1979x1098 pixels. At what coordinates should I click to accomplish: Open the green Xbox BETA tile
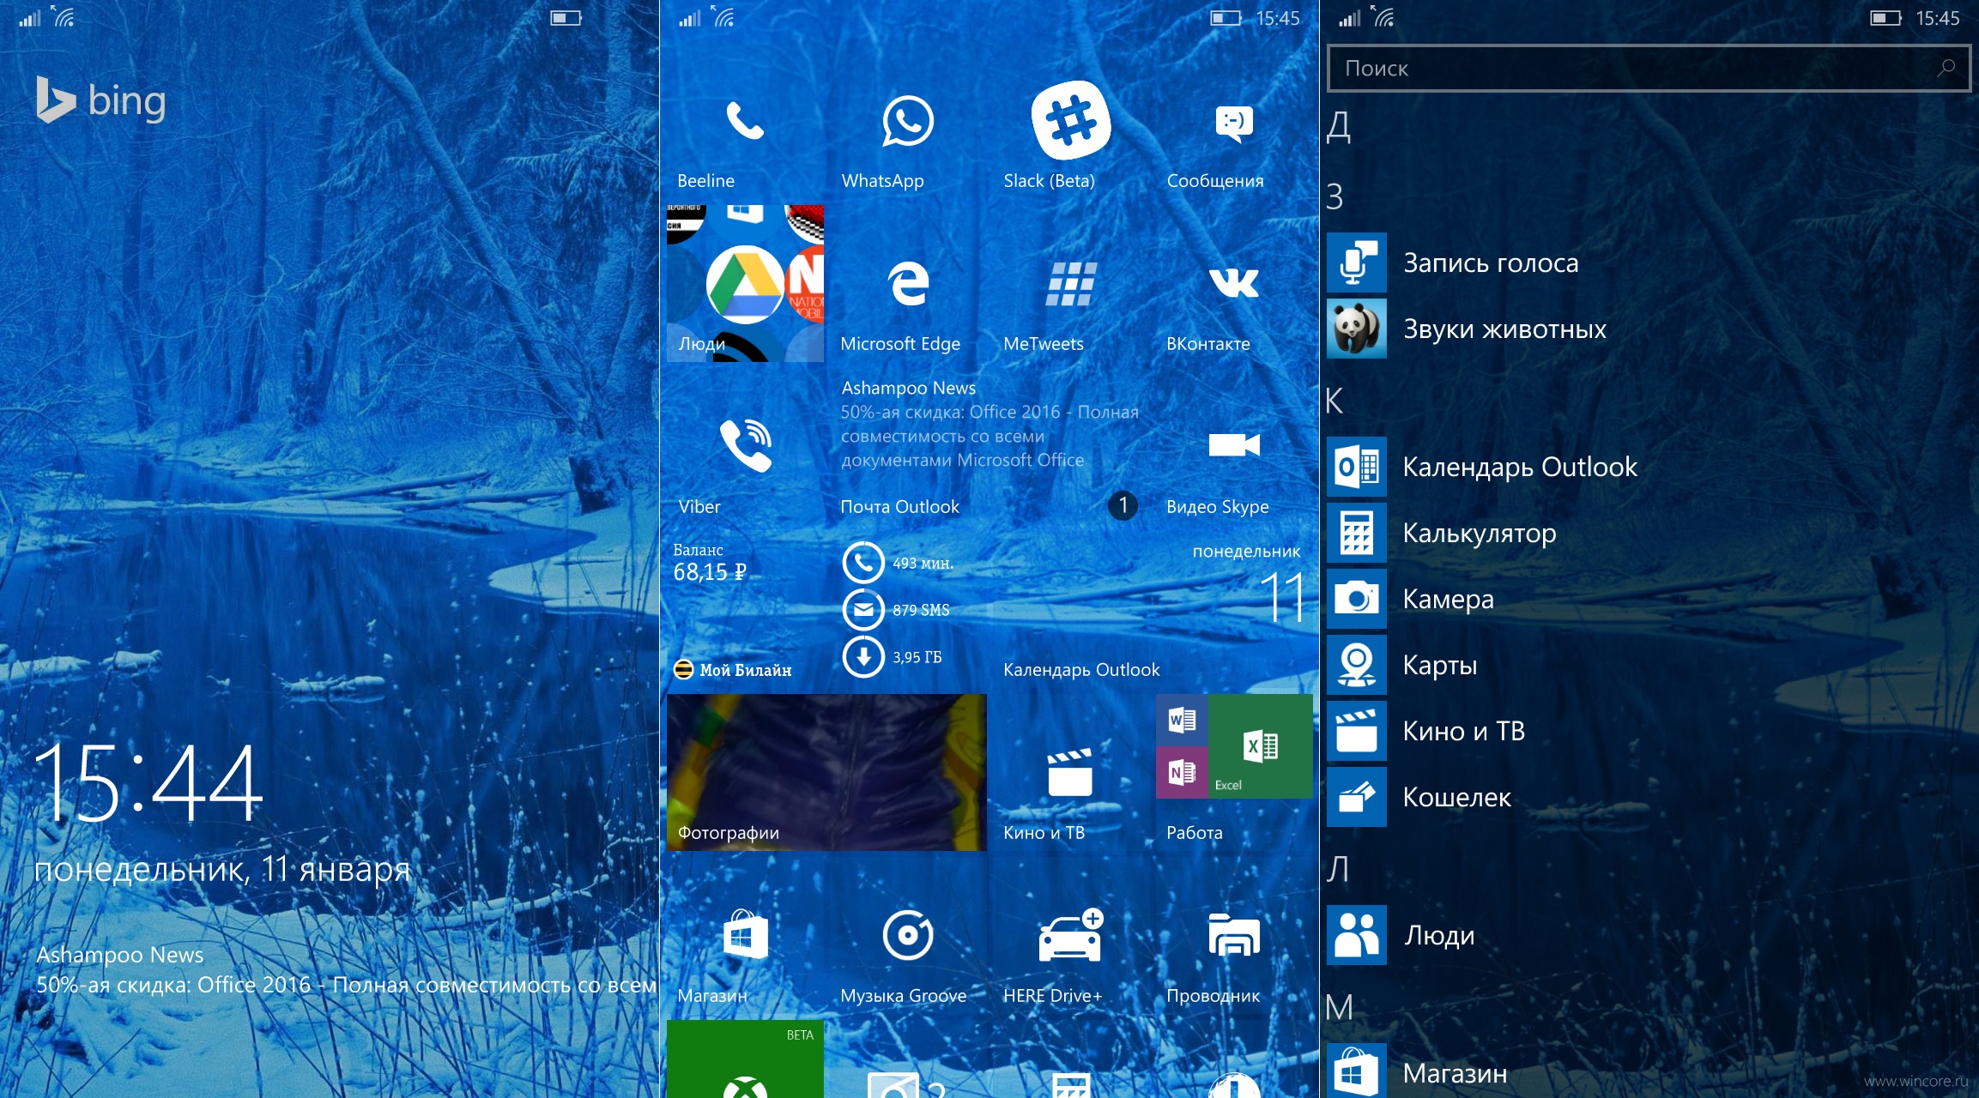pyautogui.click(x=745, y=1059)
